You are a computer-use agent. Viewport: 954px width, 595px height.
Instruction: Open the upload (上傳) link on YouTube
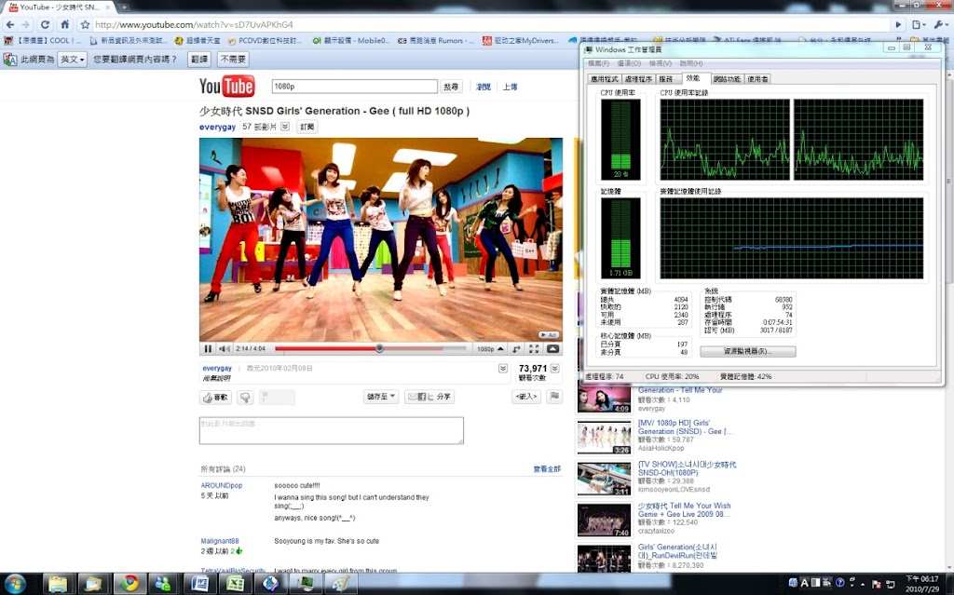pyautogui.click(x=510, y=87)
